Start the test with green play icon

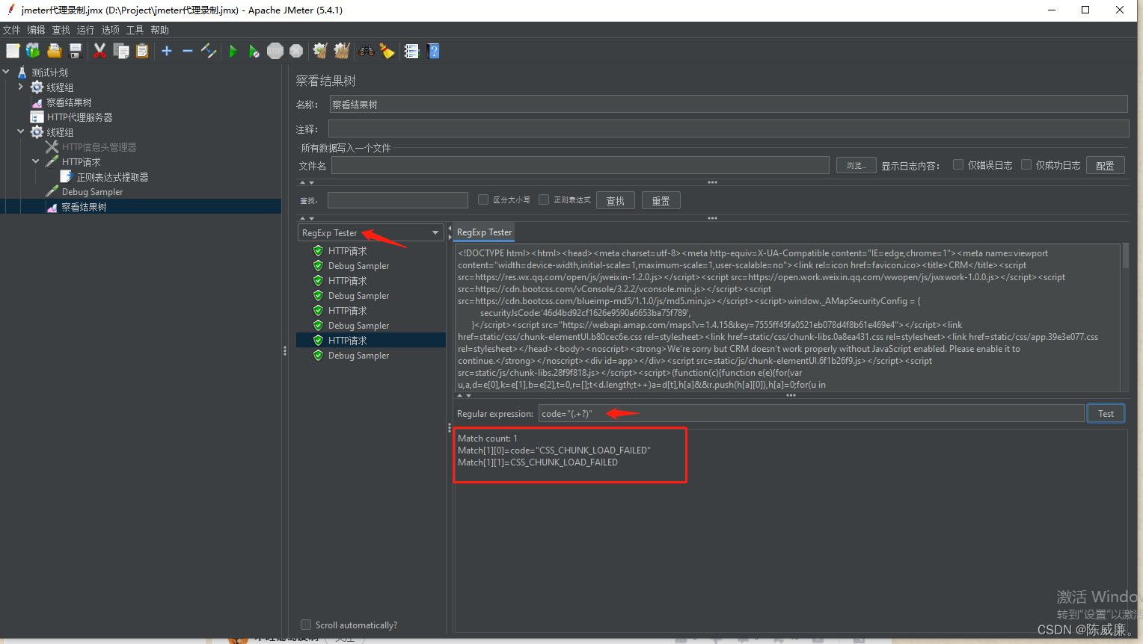pos(233,51)
